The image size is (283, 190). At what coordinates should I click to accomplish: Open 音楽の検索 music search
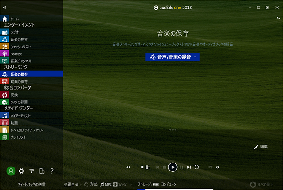pos(31,39)
